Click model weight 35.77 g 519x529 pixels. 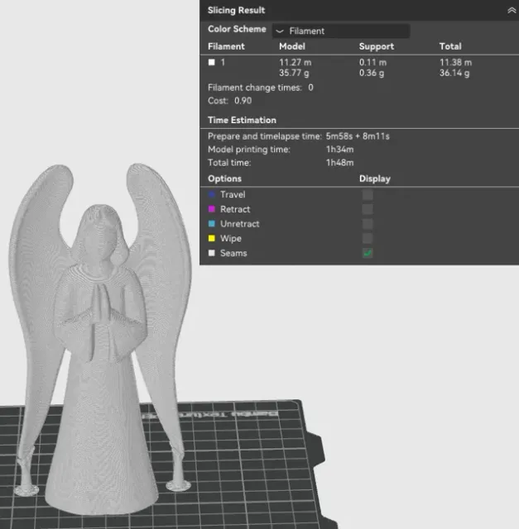(294, 73)
